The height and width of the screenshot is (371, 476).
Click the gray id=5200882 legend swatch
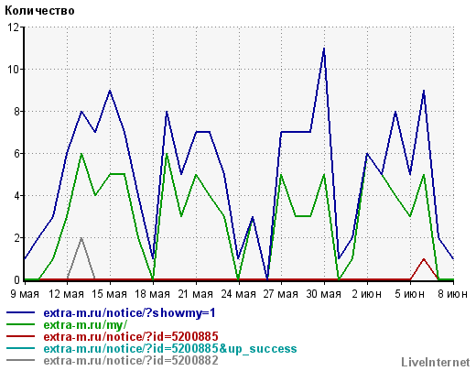20,360
